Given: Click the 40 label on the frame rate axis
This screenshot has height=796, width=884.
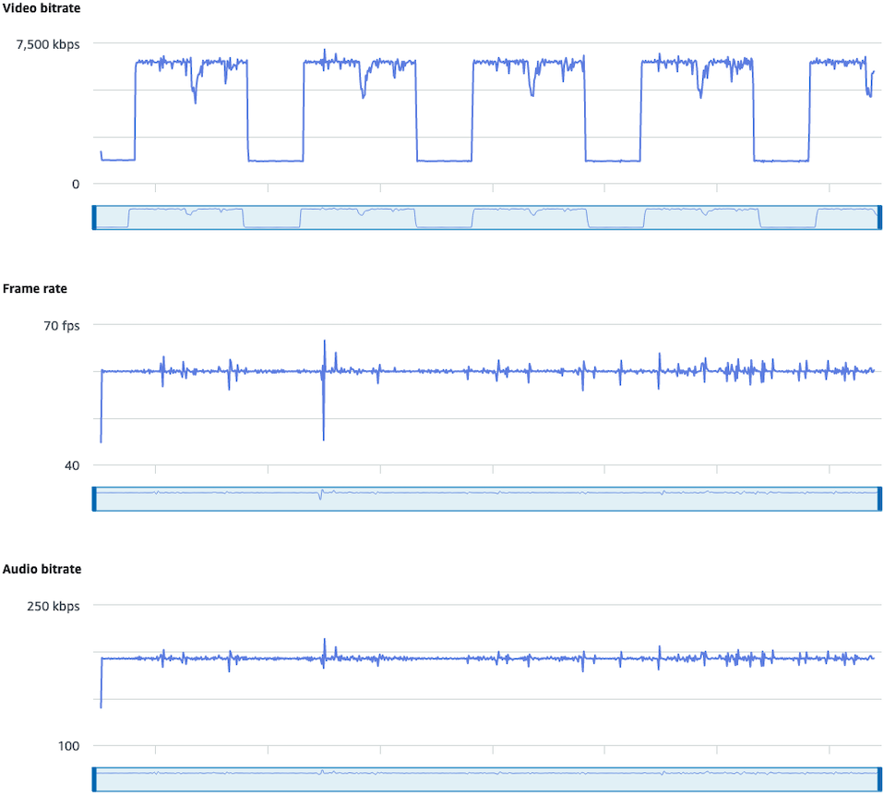Looking at the screenshot, I should click(x=72, y=465).
